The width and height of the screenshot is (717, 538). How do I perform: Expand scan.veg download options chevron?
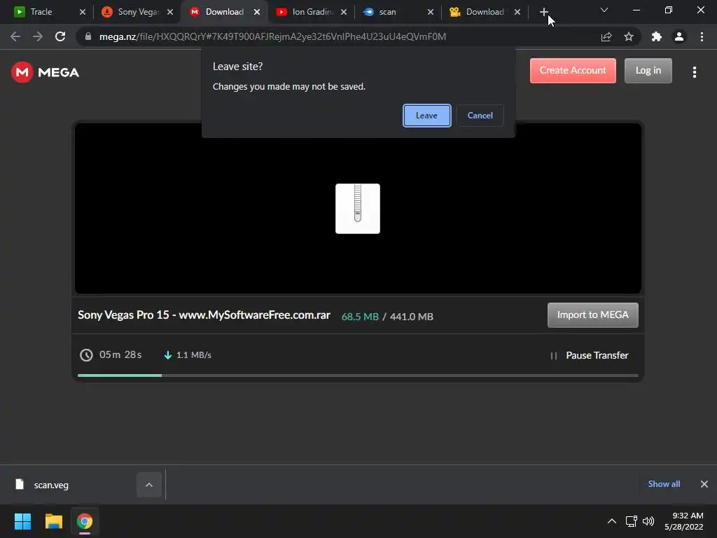149,485
